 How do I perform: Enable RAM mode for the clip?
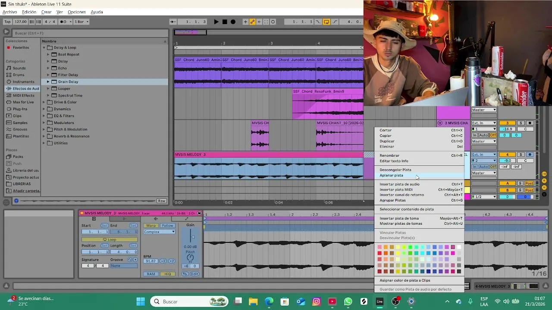coord(151,274)
